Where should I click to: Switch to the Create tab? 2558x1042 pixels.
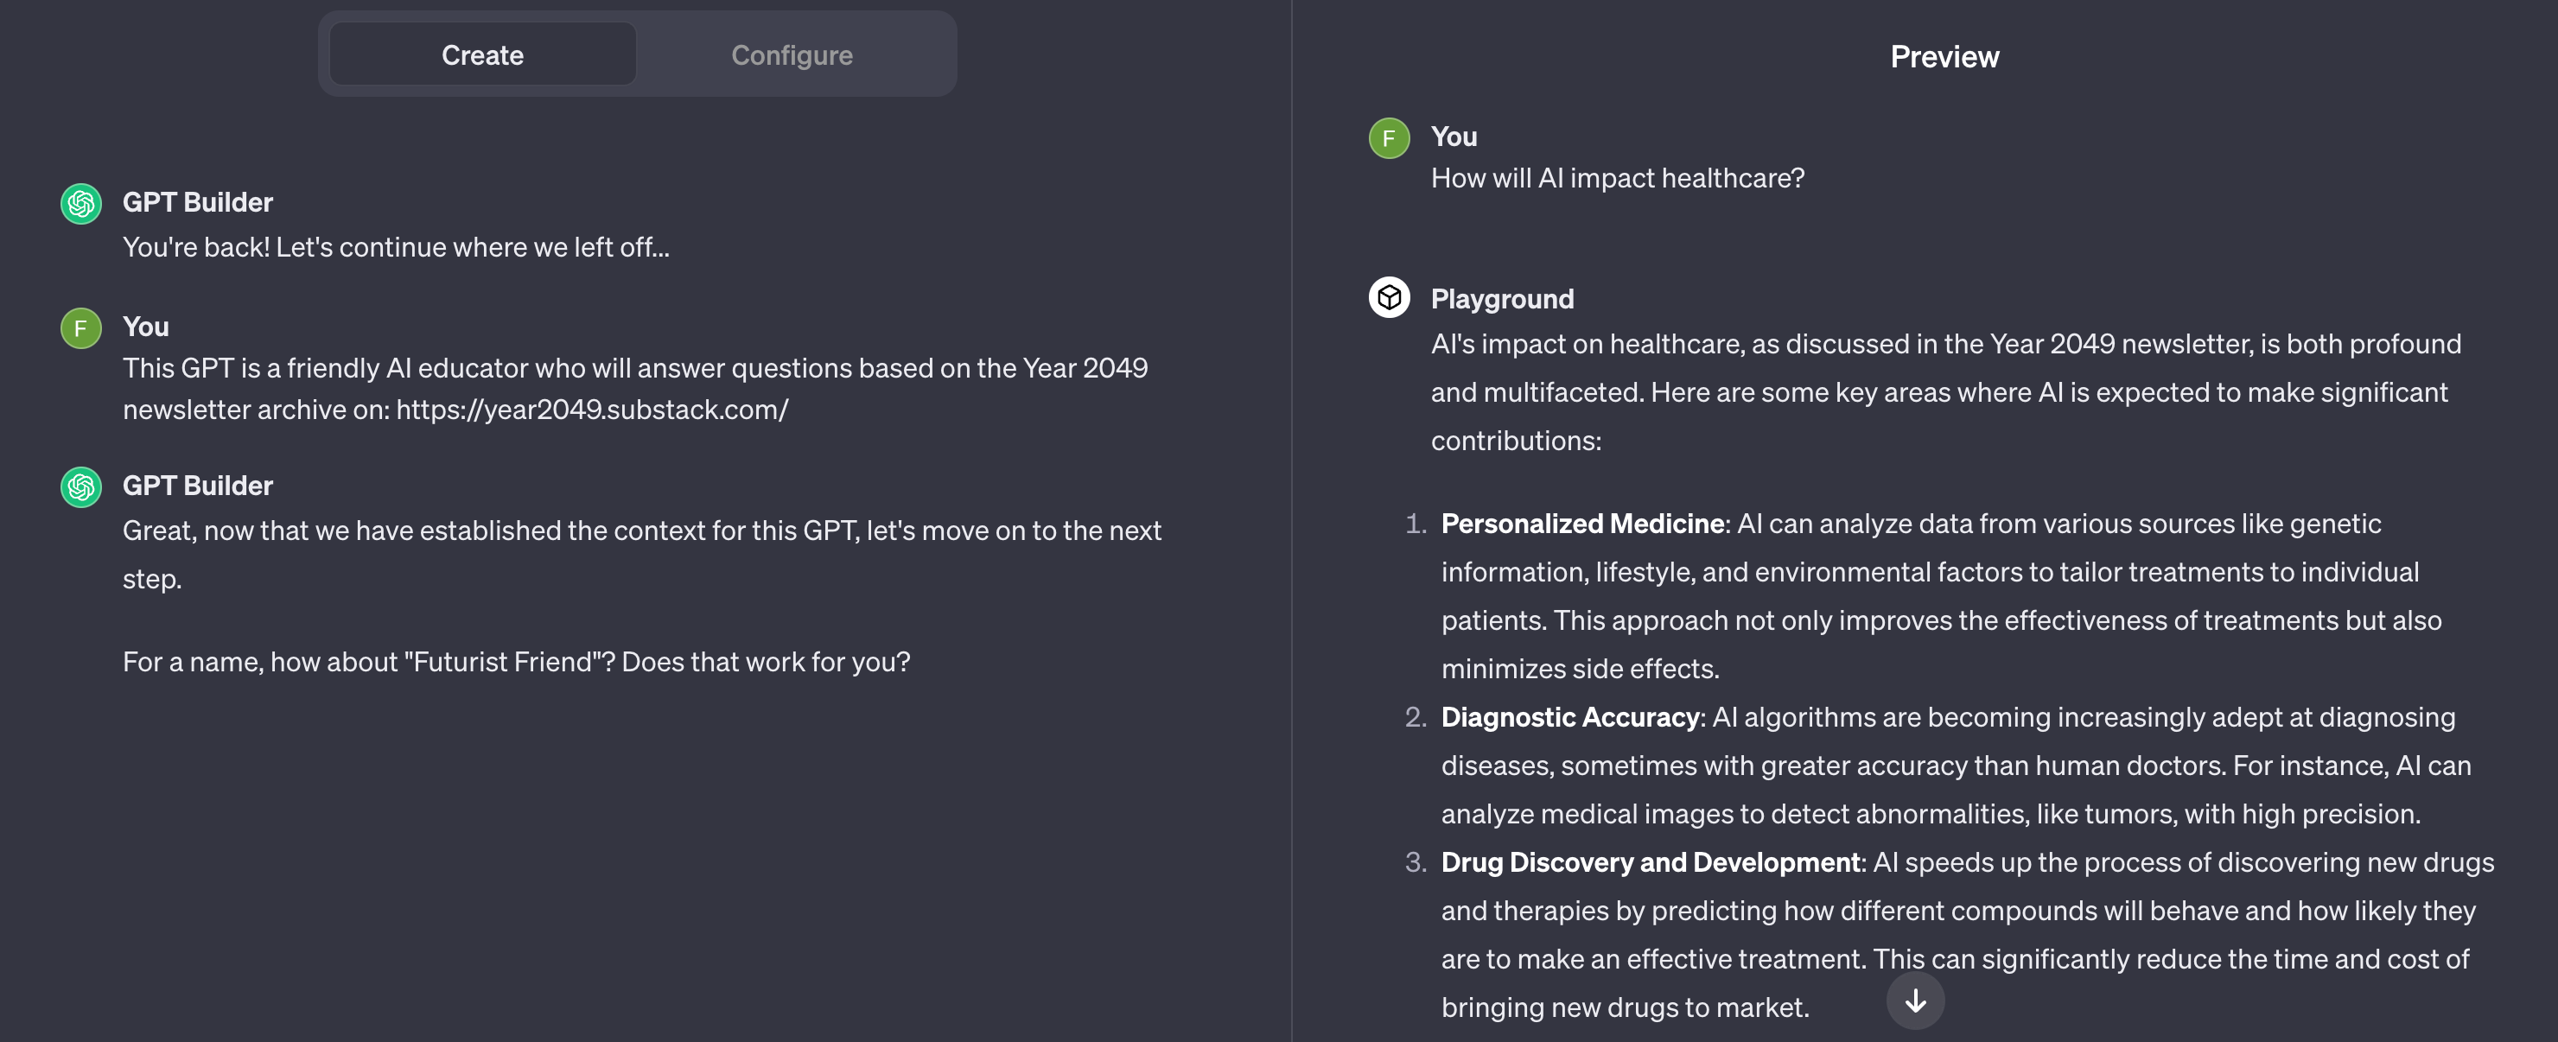(x=482, y=54)
